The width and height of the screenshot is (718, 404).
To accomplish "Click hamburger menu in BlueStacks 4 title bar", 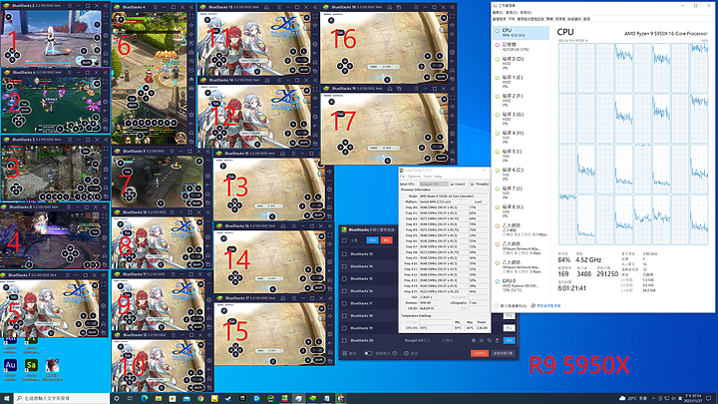I will coord(156,7).
